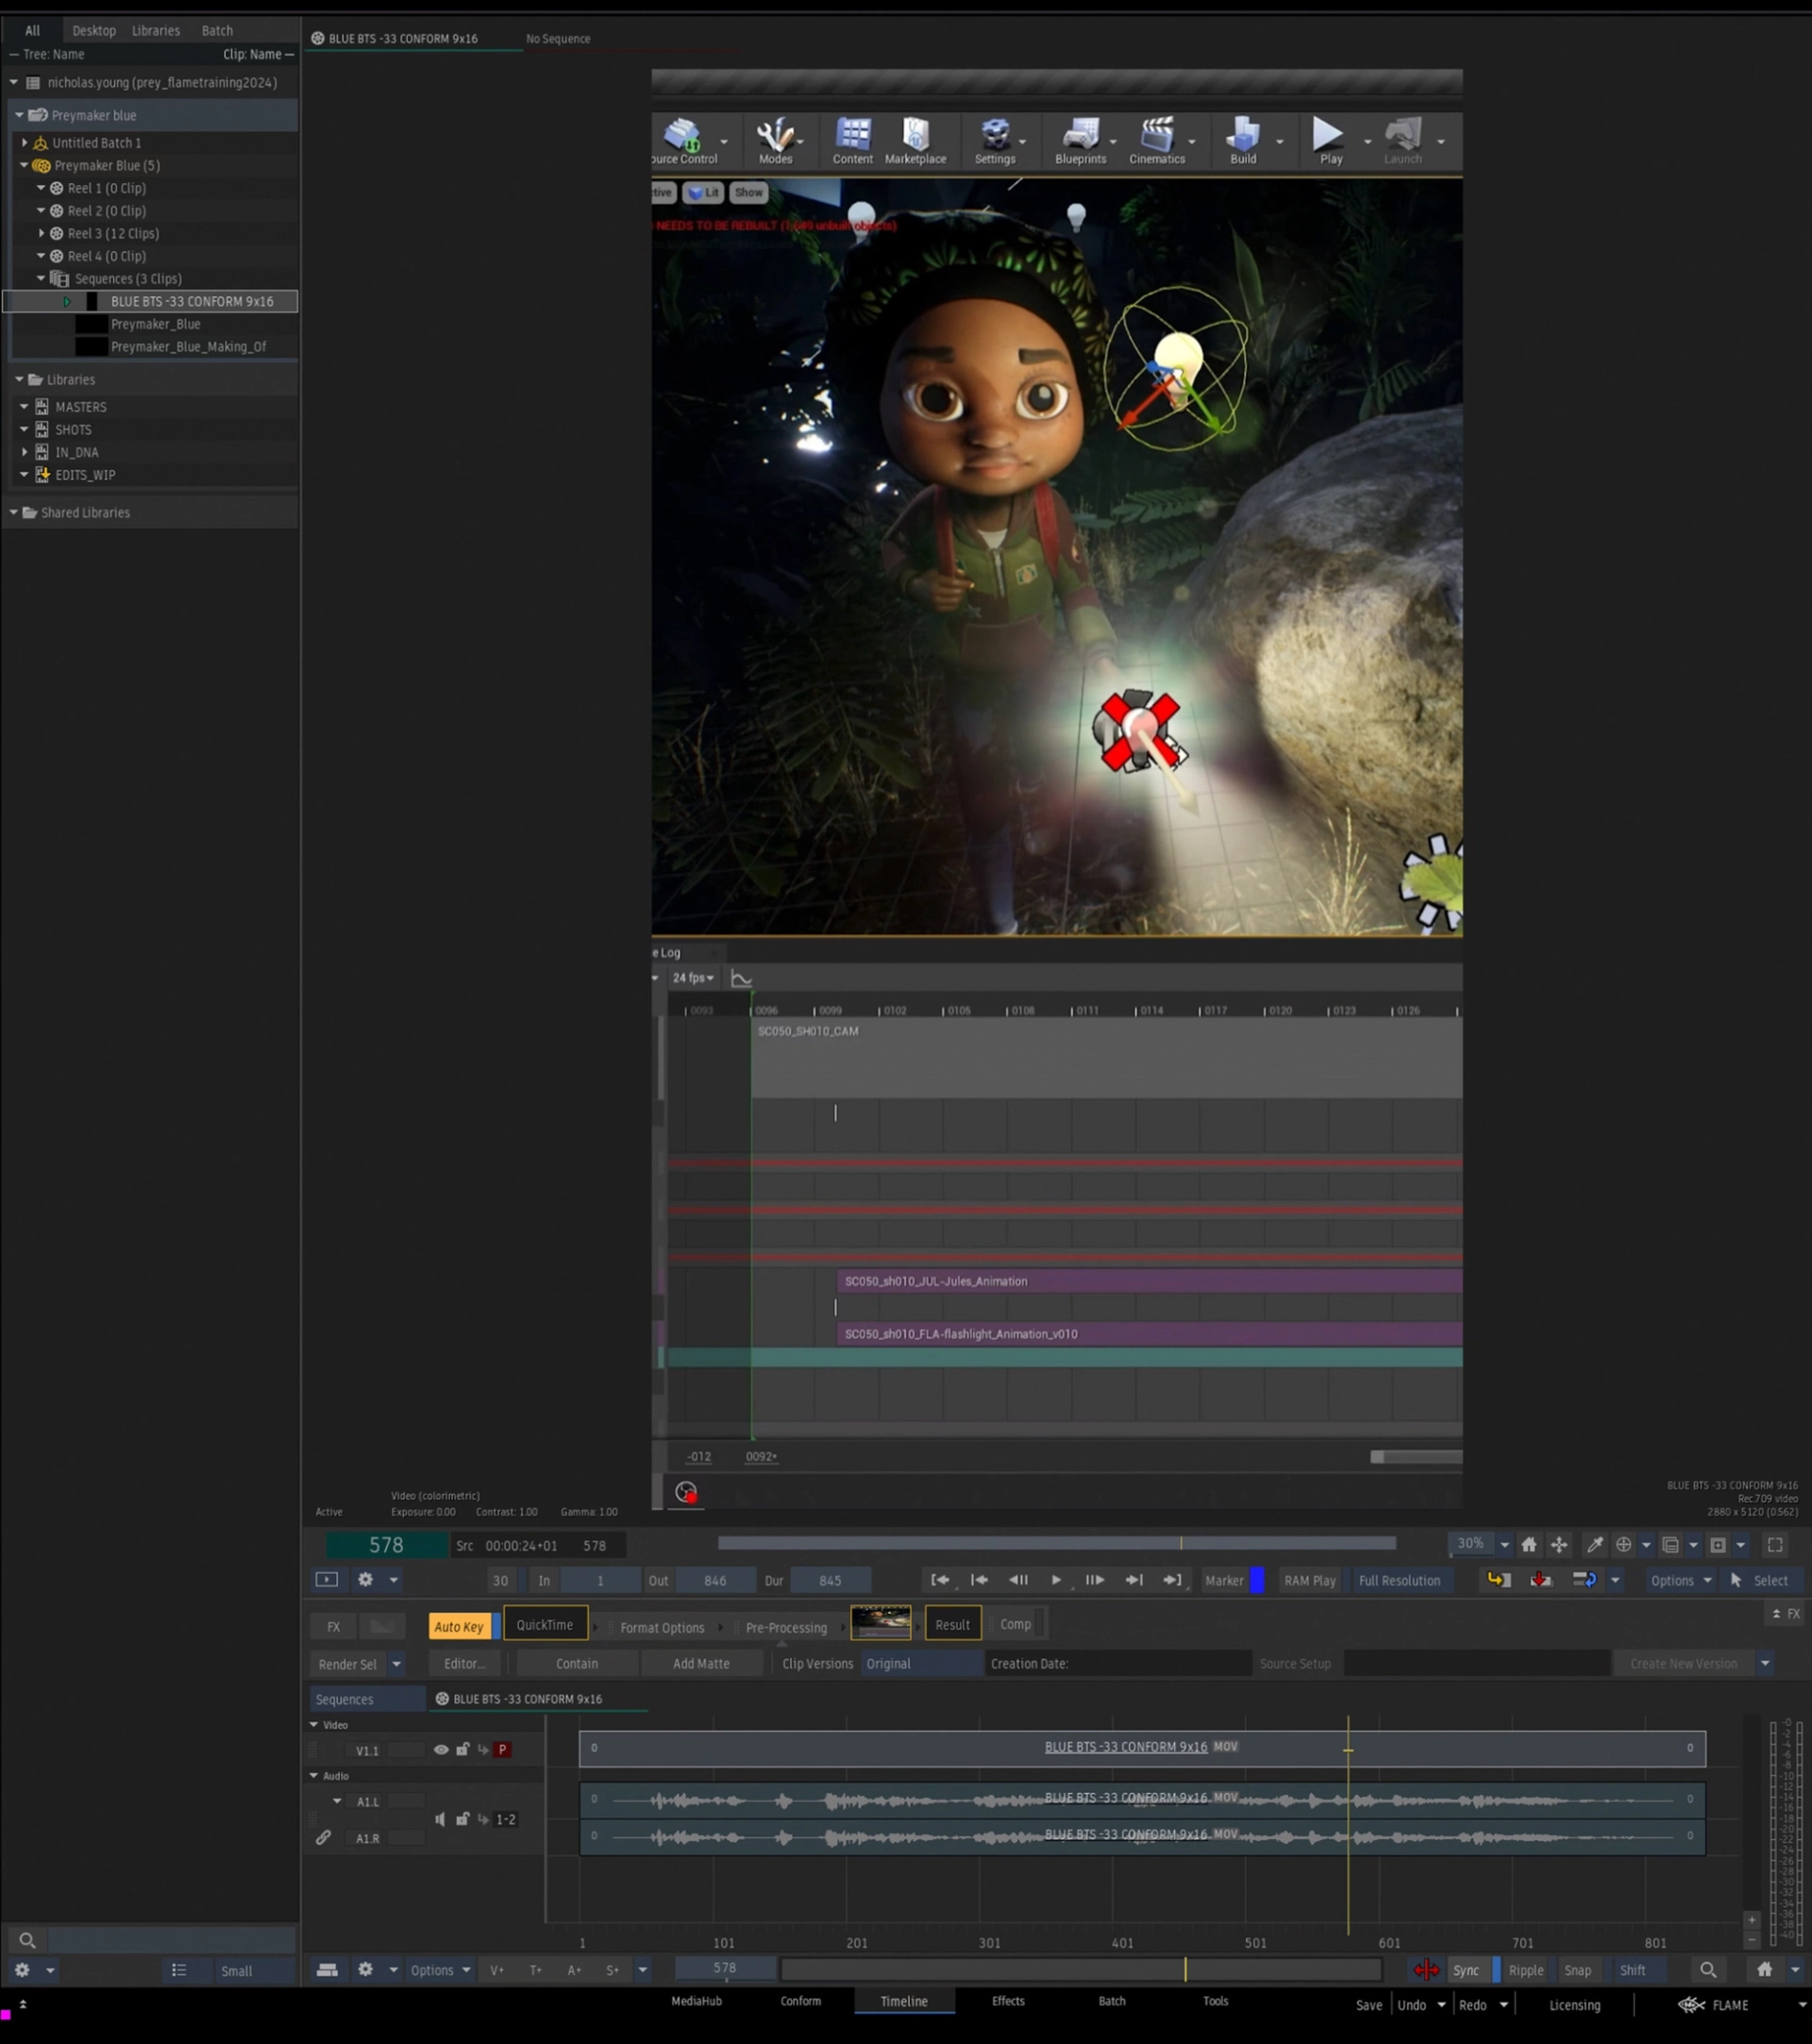
Task: Pick the eyedropper colour tool in the viewer bar
Action: 1595,1545
